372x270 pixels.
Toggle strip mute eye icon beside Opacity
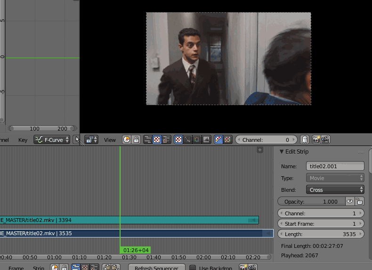tap(350, 201)
